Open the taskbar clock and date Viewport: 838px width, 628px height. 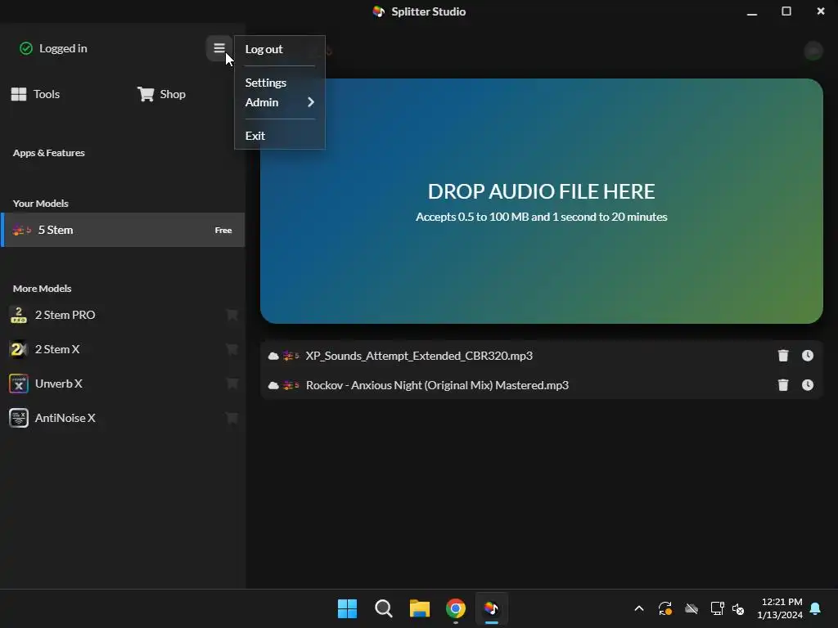click(780, 608)
